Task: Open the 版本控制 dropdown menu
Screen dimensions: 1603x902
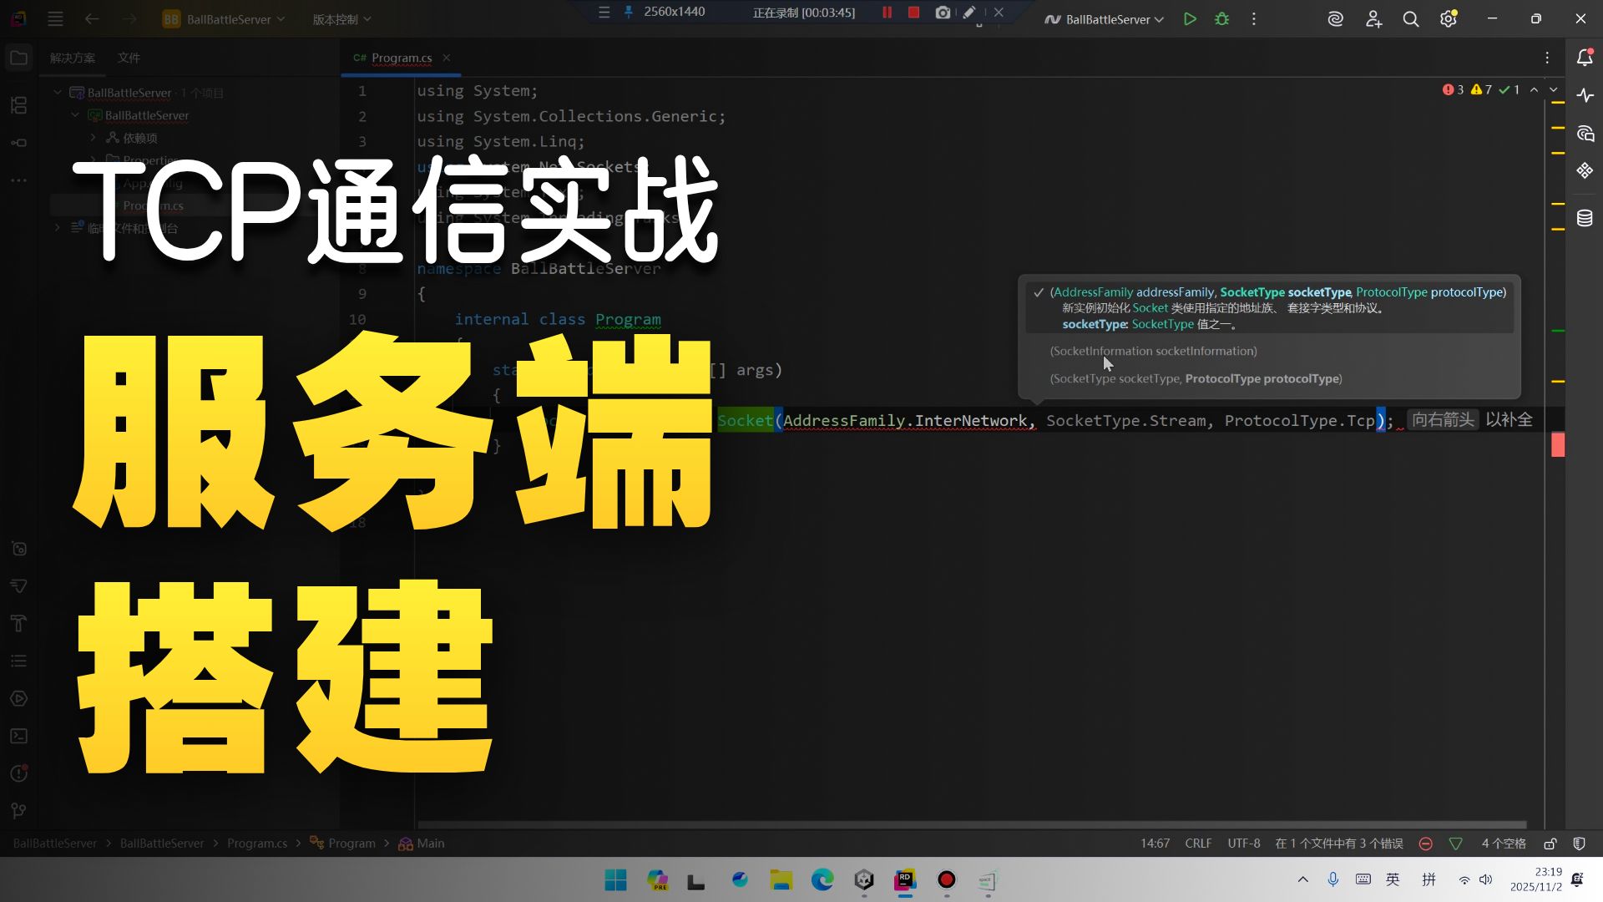Action: [x=341, y=19]
